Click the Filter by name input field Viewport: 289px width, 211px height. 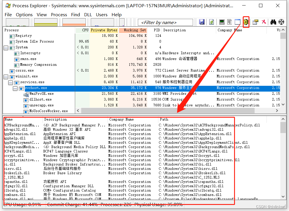[165, 22]
